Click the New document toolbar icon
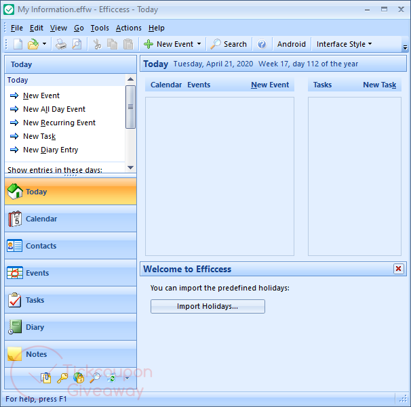 click(18, 44)
